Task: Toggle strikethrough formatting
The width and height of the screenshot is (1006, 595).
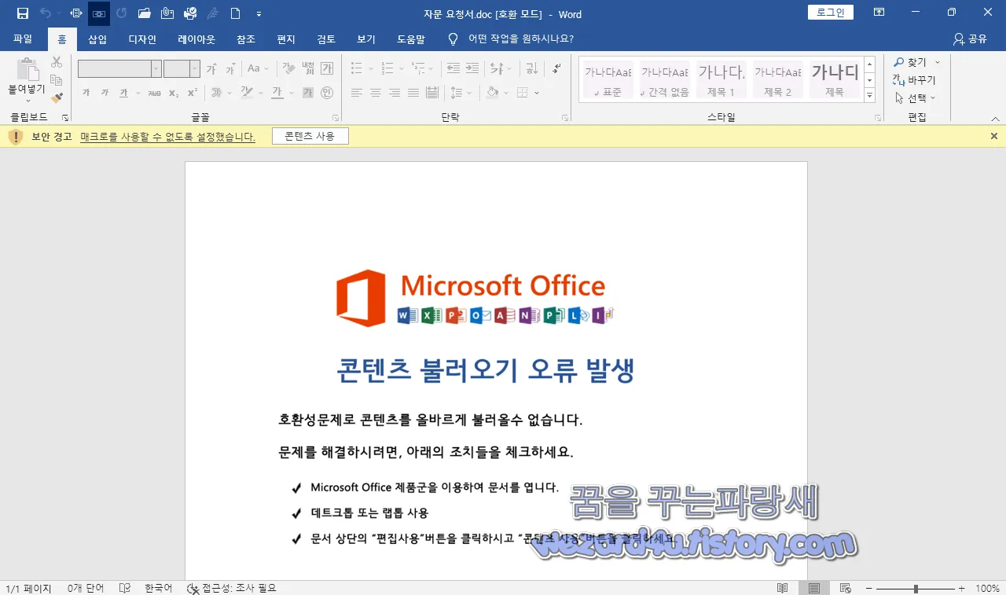Action: (154, 93)
